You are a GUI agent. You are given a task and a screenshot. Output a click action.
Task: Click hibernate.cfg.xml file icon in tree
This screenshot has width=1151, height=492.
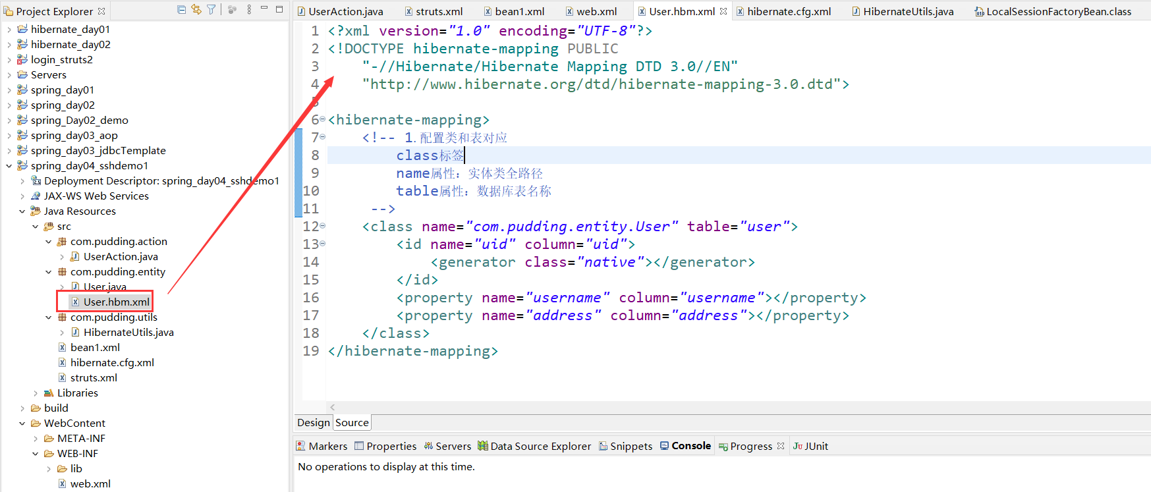(x=62, y=362)
